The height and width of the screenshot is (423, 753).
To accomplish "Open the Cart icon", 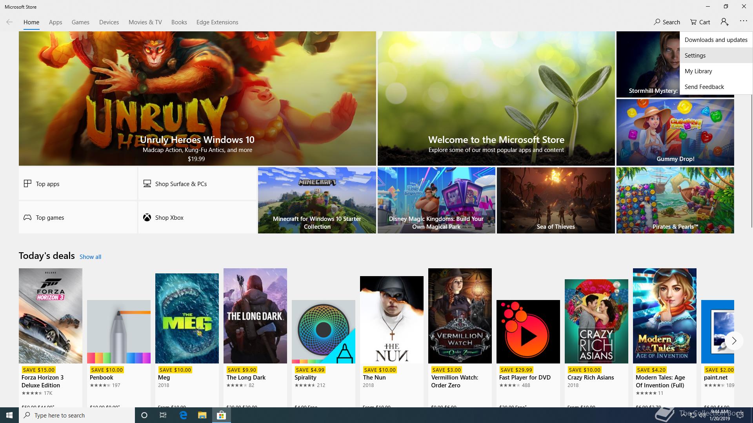I will point(693,22).
